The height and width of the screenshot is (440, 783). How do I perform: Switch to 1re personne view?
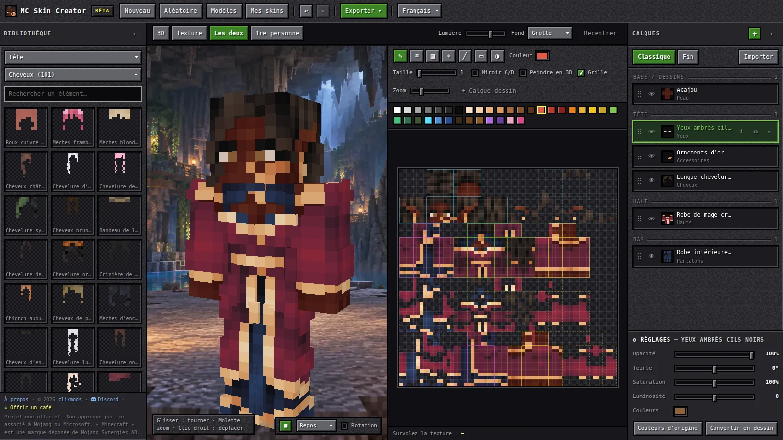[277, 33]
